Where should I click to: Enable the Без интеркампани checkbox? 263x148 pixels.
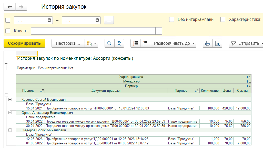pyautogui.click(x=171, y=20)
